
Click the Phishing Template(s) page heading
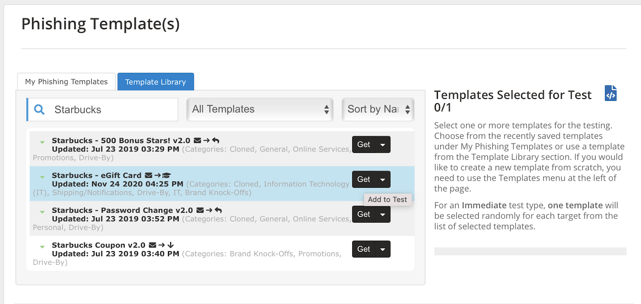pyautogui.click(x=101, y=24)
